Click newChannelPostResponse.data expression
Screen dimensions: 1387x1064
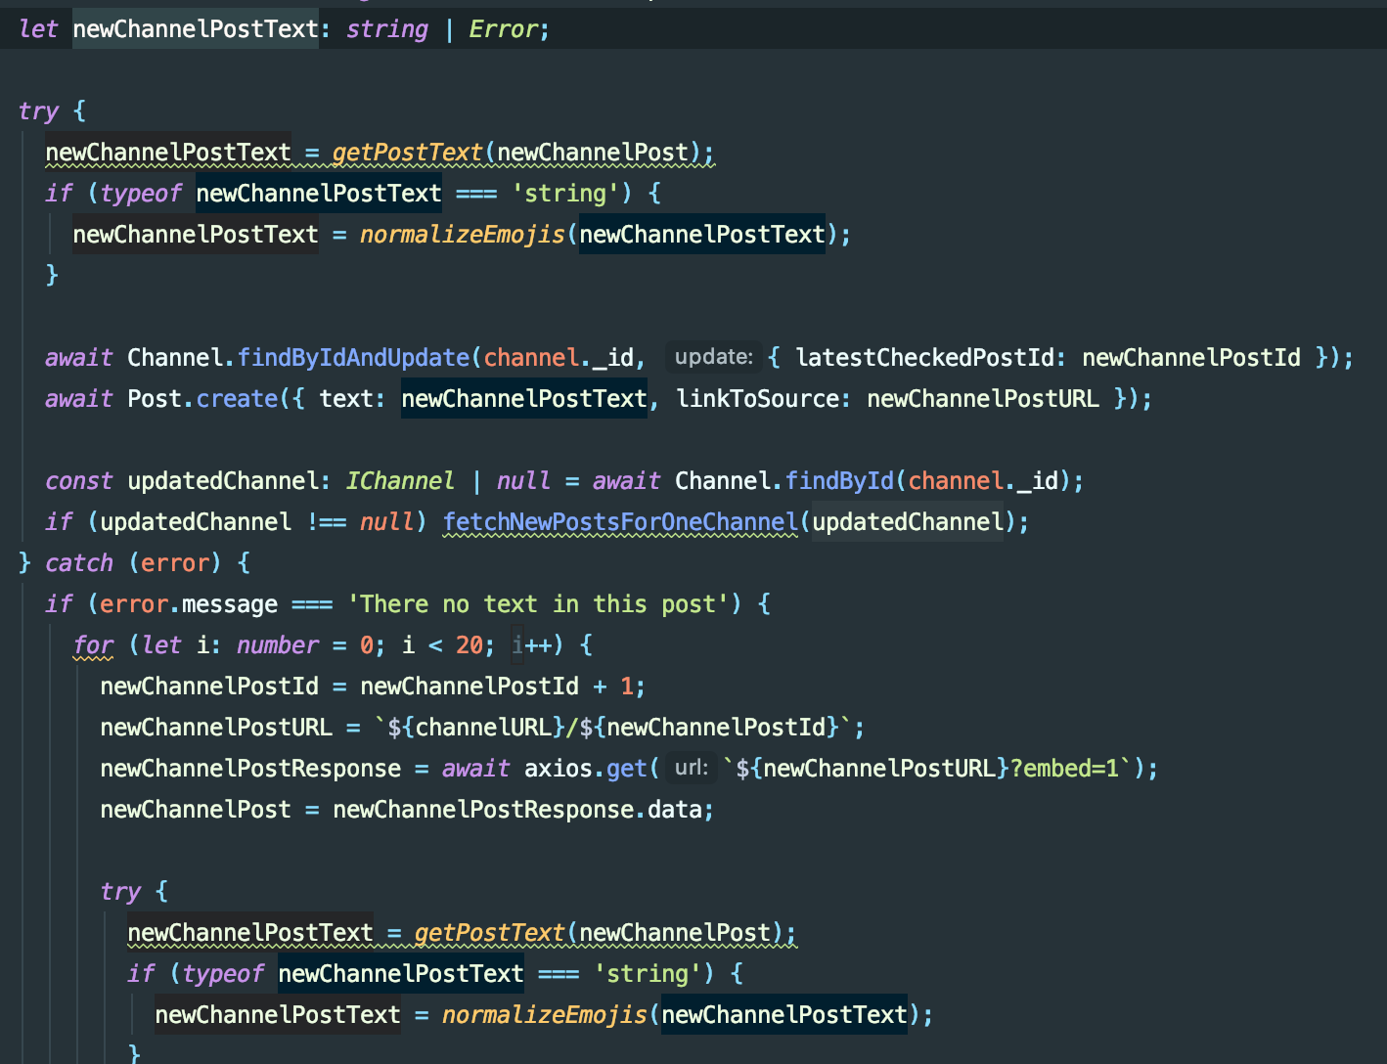click(x=517, y=809)
